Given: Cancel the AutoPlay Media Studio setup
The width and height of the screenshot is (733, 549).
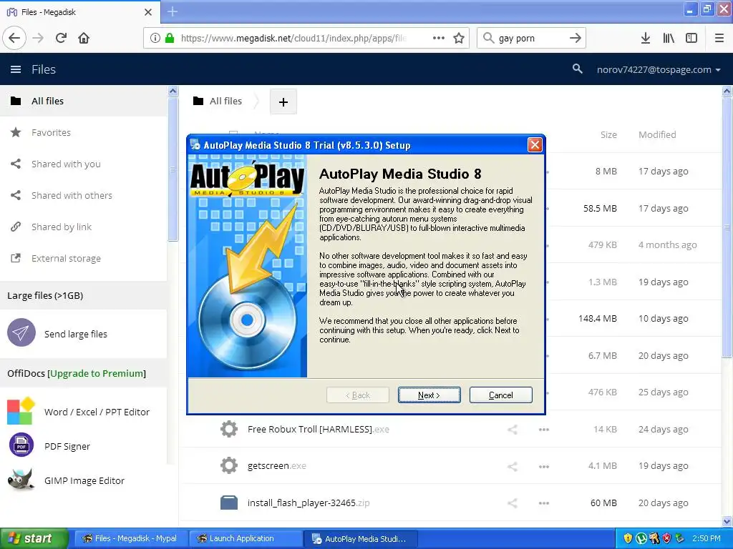Looking at the screenshot, I should (500, 395).
